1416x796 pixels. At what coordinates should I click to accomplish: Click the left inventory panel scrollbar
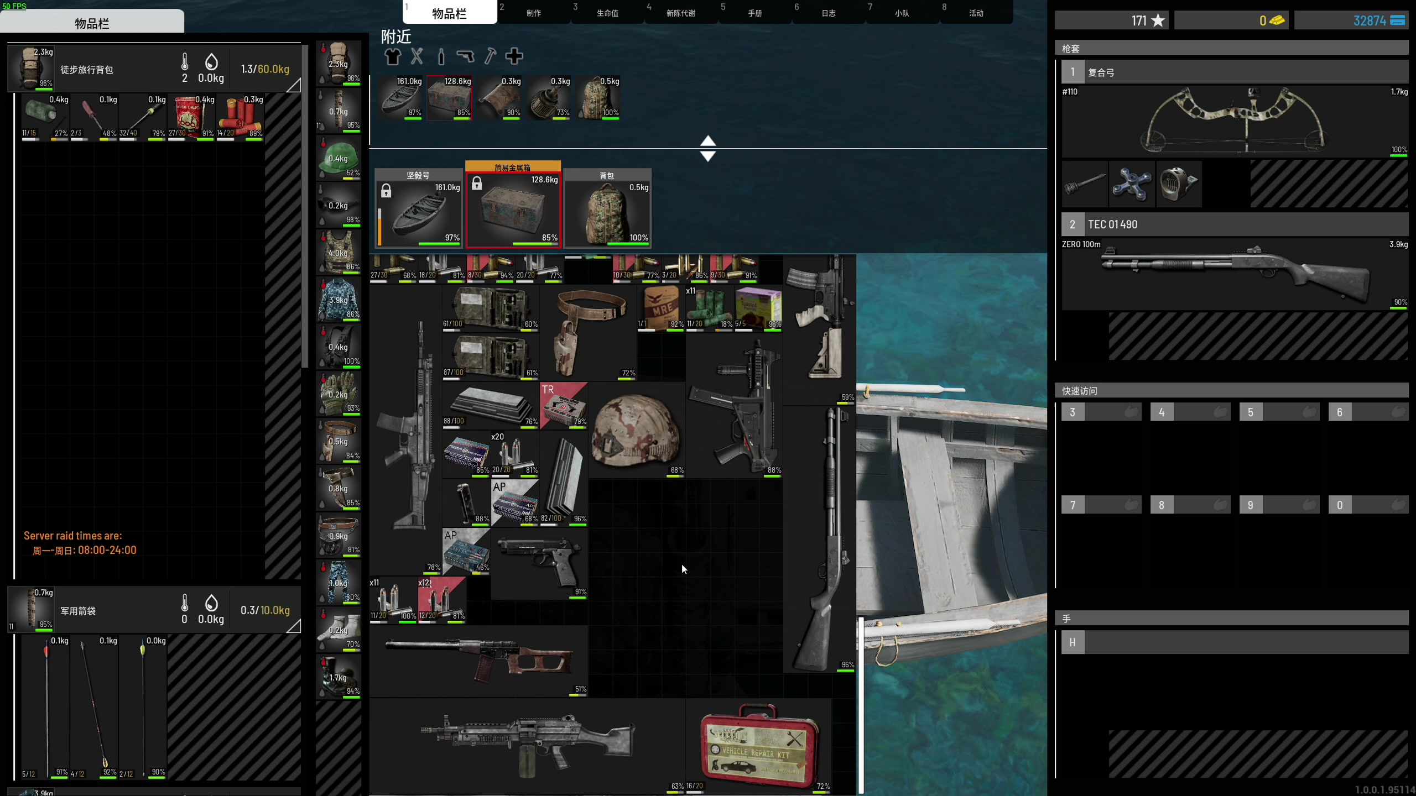click(305, 206)
